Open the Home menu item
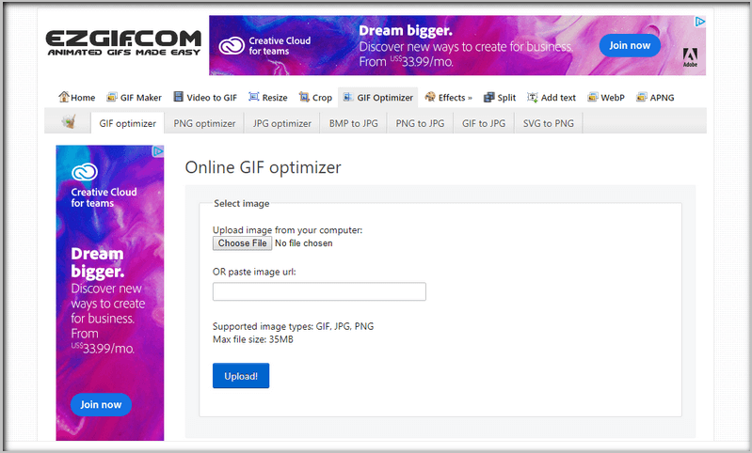Viewport: 752px width, 453px height. click(77, 97)
